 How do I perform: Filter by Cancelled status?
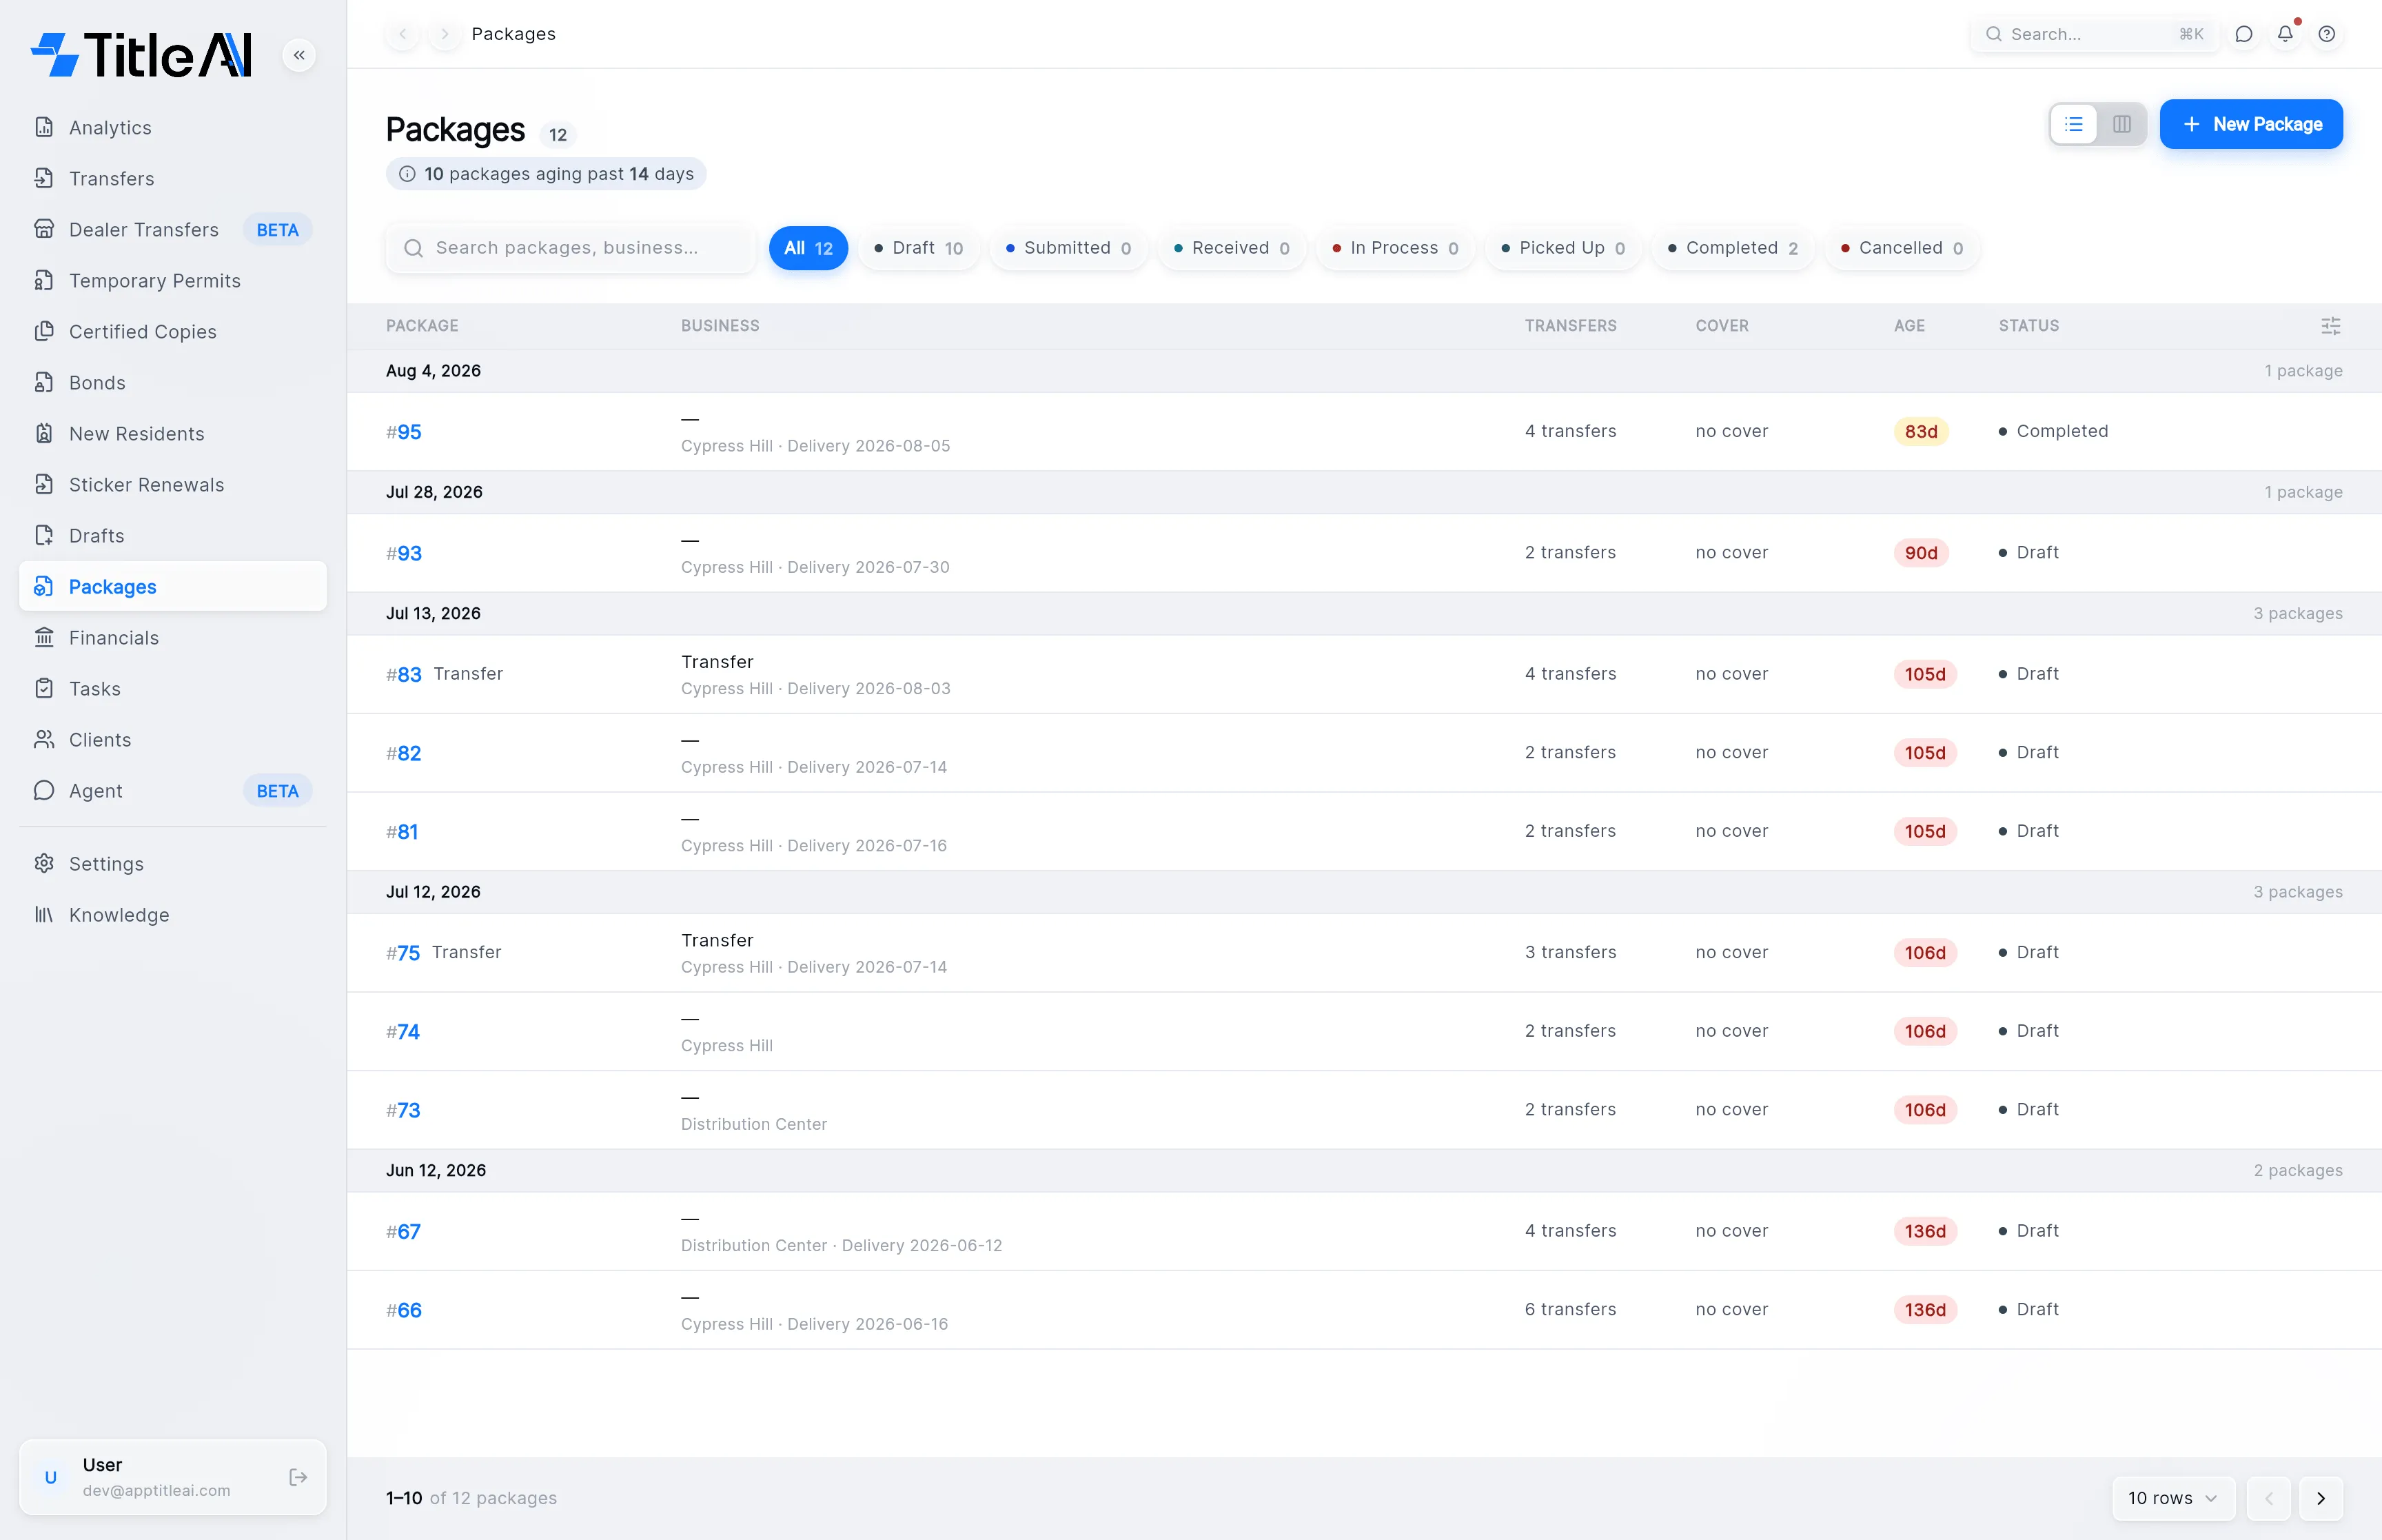point(1902,248)
